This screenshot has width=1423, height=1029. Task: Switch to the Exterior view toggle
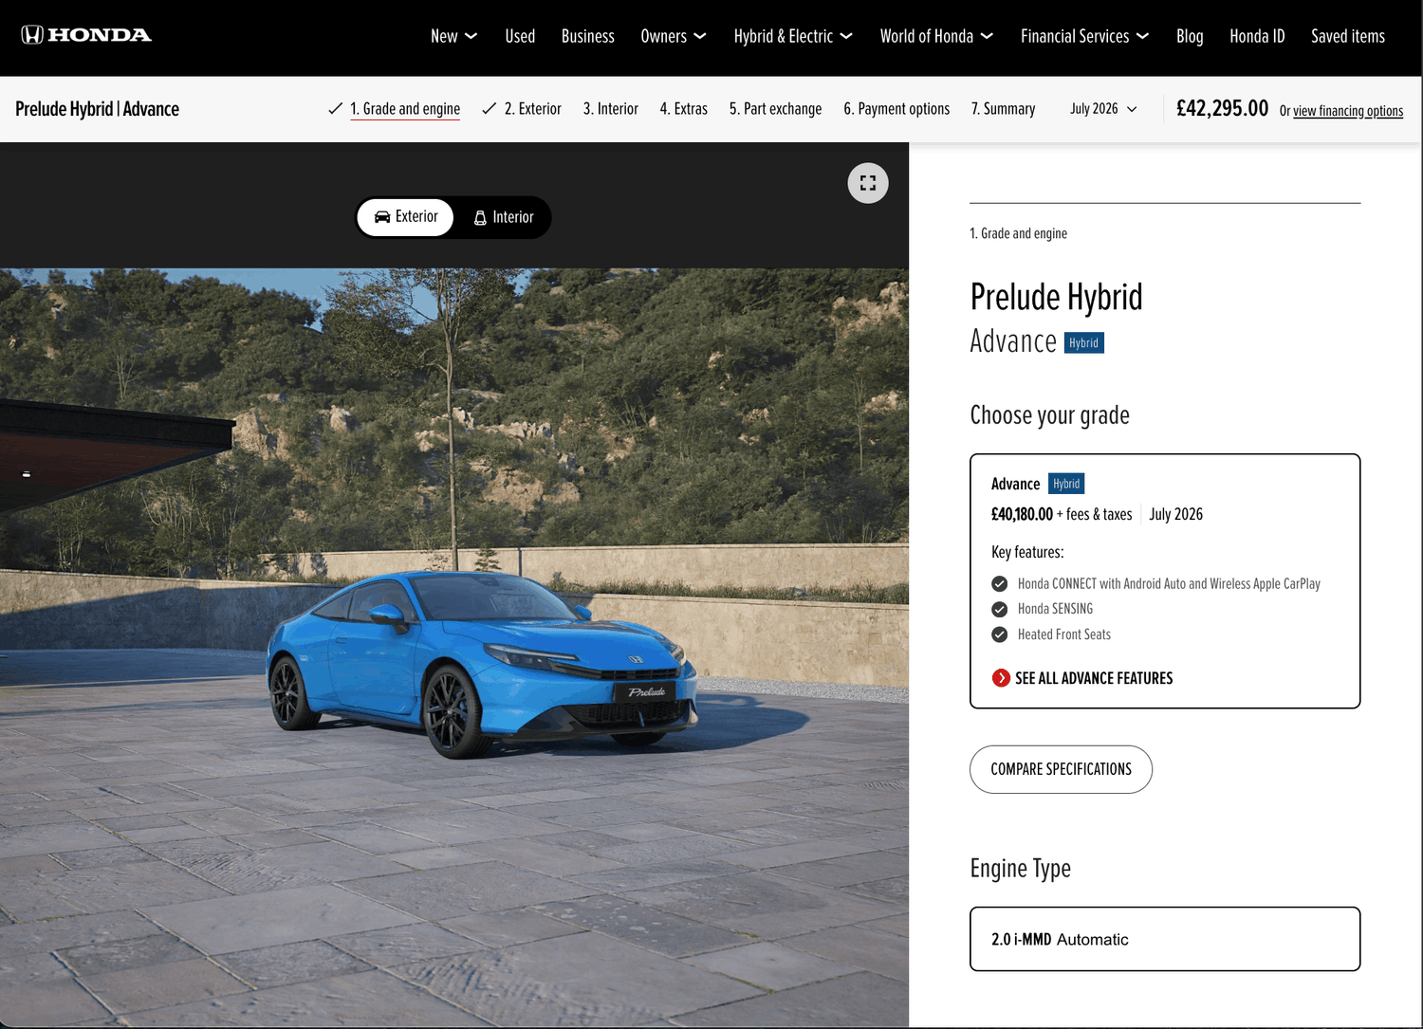tap(406, 217)
